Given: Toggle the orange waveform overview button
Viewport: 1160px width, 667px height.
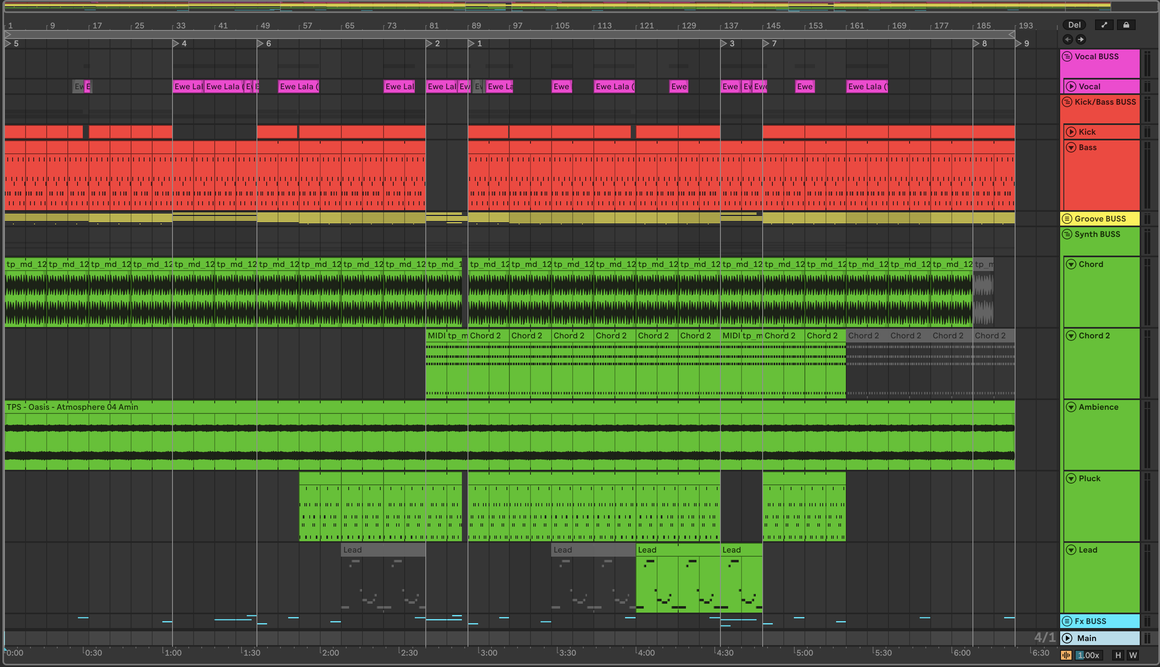Looking at the screenshot, I should point(1066,656).
